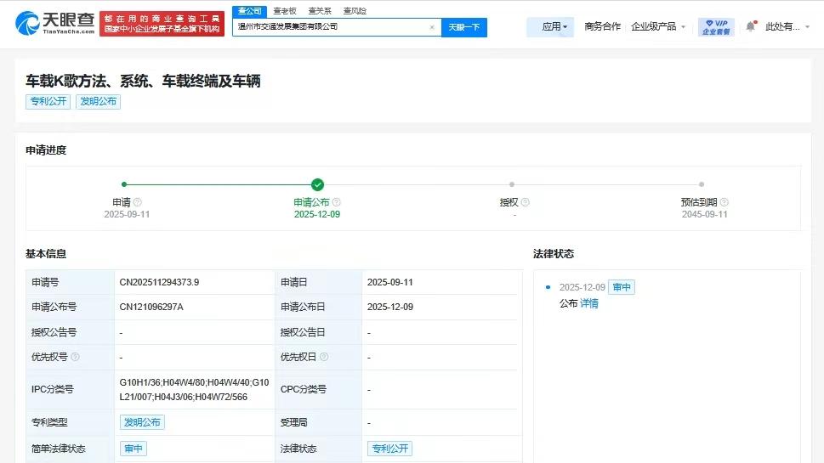Select the 申请 progress start dot
Viewport: 824px width, 463px height.
pos(124,184)
